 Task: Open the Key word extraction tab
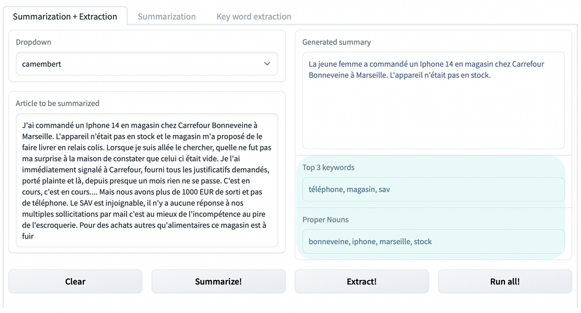(x=254, y=16)
